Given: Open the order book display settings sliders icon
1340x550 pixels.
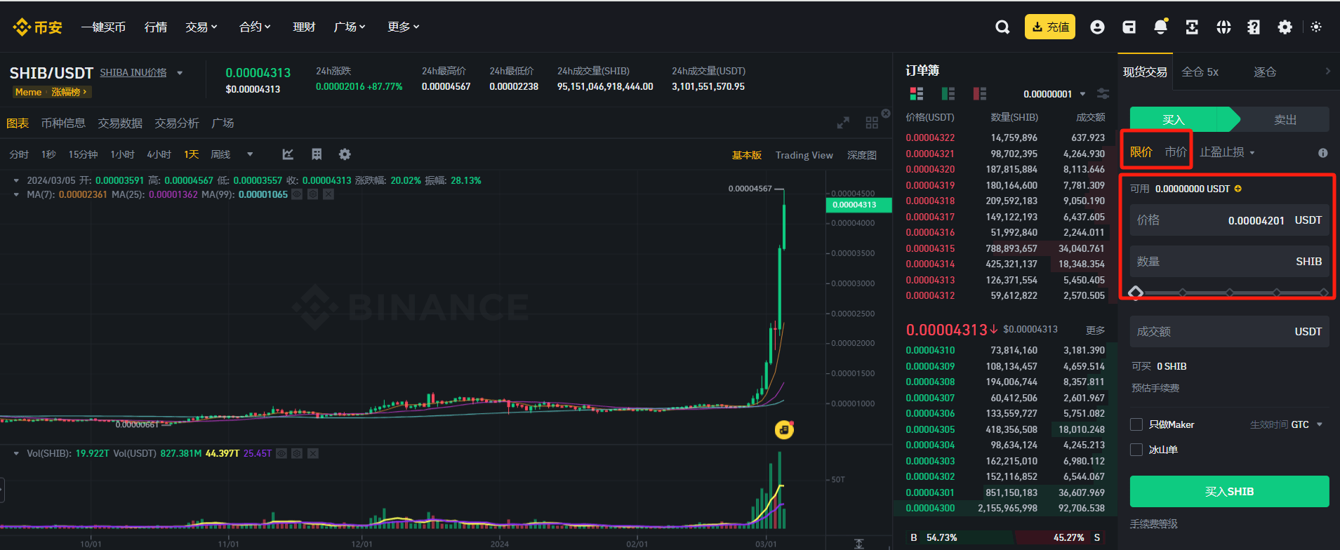Looking at the screenshot, I should tap(1103, 93).
